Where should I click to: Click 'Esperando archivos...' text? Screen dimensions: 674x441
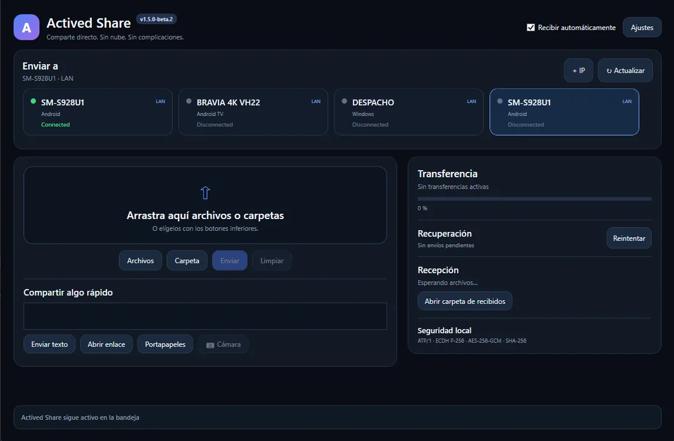(448, 283)
